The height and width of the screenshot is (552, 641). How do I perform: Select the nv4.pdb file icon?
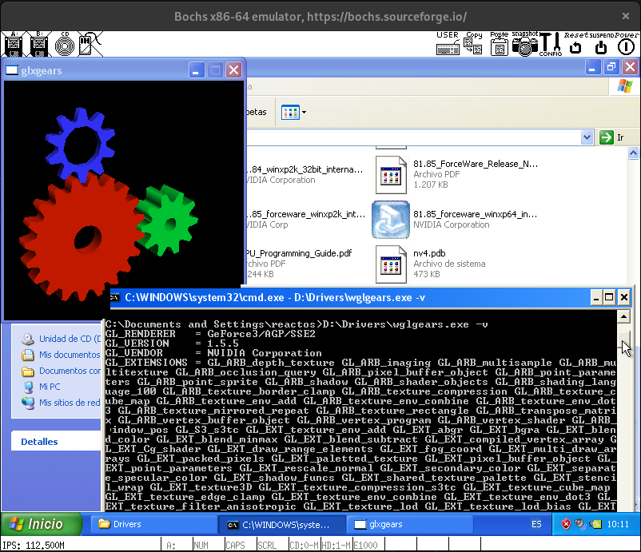[x=391, y=264]
